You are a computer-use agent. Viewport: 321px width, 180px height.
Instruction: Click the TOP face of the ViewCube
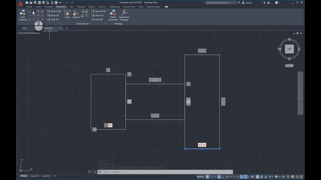click(x=289, y=49)
